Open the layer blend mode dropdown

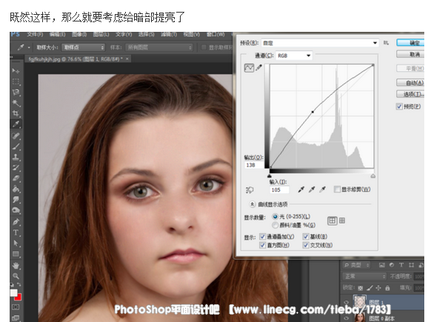pyautogui.click(x=364, y=276)
